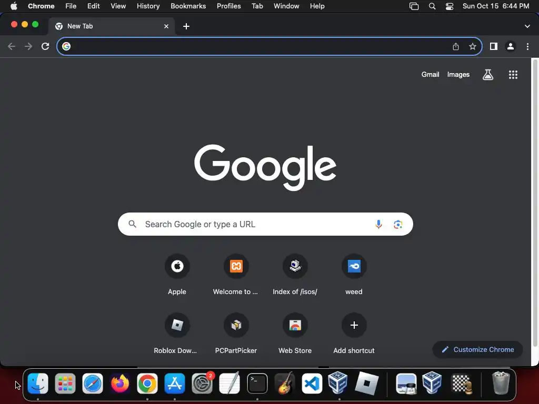Click Add shortcut button
This screenshot has height=404, width=539.
(354, 334)
